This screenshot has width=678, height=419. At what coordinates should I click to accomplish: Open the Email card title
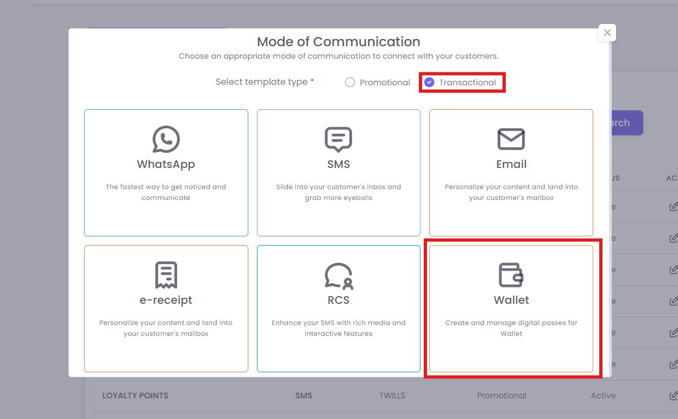click(511, 164)
